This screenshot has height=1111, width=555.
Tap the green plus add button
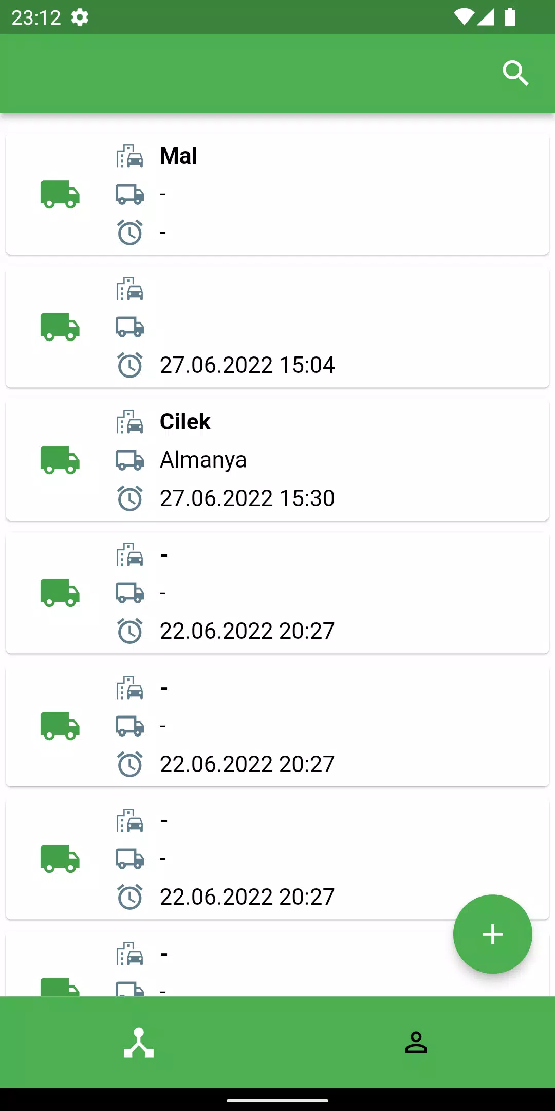pos(492,934)
